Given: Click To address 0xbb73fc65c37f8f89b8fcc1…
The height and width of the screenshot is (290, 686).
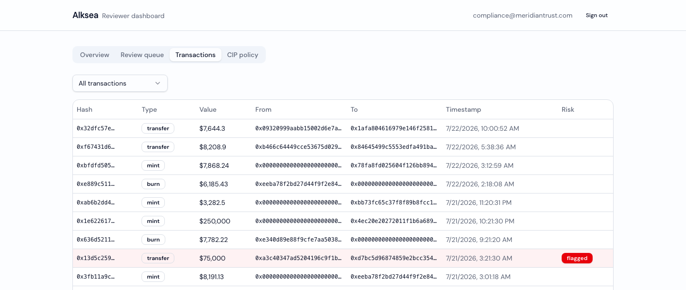Looking at the screenshot, I should (x=394, y=203).
